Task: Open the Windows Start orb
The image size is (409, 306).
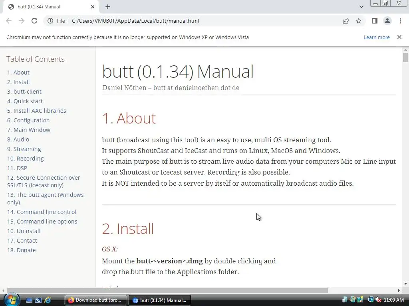Action: [x=12, y=300]
